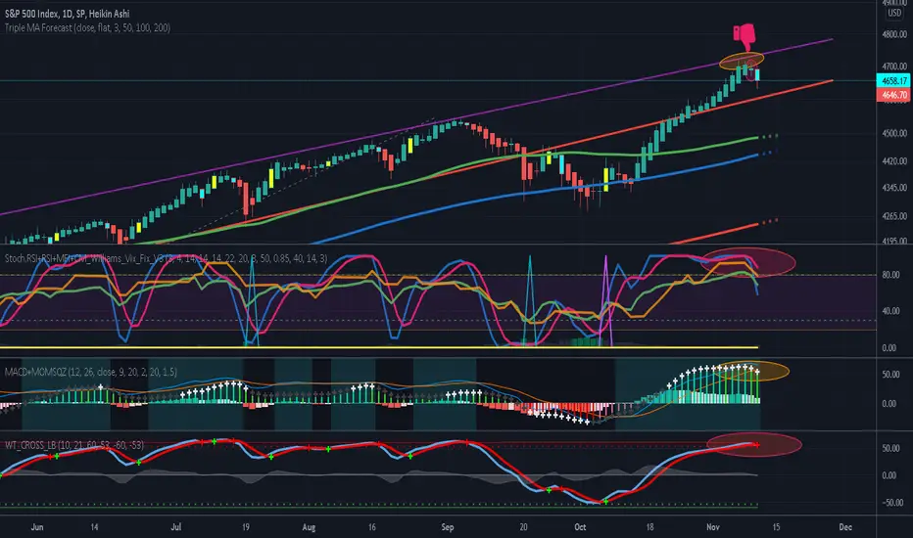Click the Oct label on time axis
This screenshot has height=538, width=913.
[580, 527]
